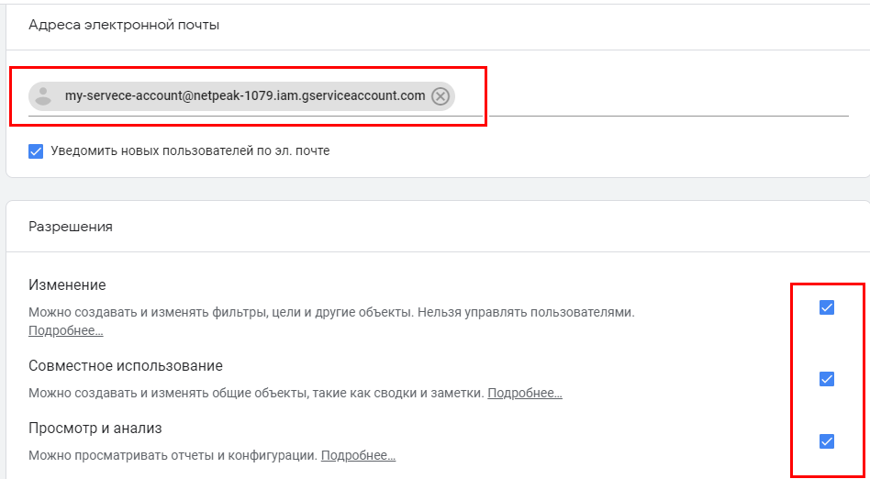Click the Совместное использование permission title

[126, 366]
